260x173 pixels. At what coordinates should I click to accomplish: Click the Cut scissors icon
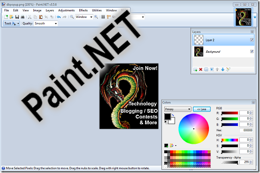point(30,17)
